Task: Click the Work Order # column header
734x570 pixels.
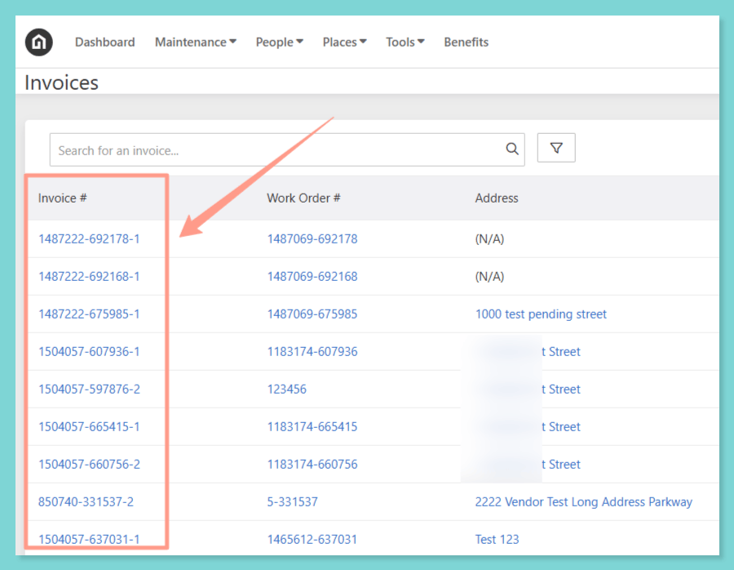Action: point(303,198)
